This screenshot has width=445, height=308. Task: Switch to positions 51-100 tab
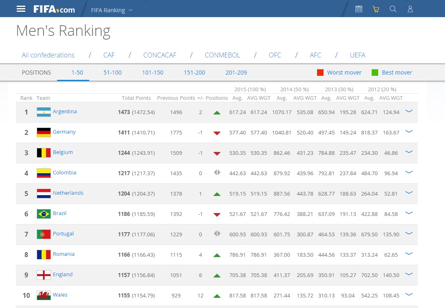pyautogui.click(x=112, y=73)
